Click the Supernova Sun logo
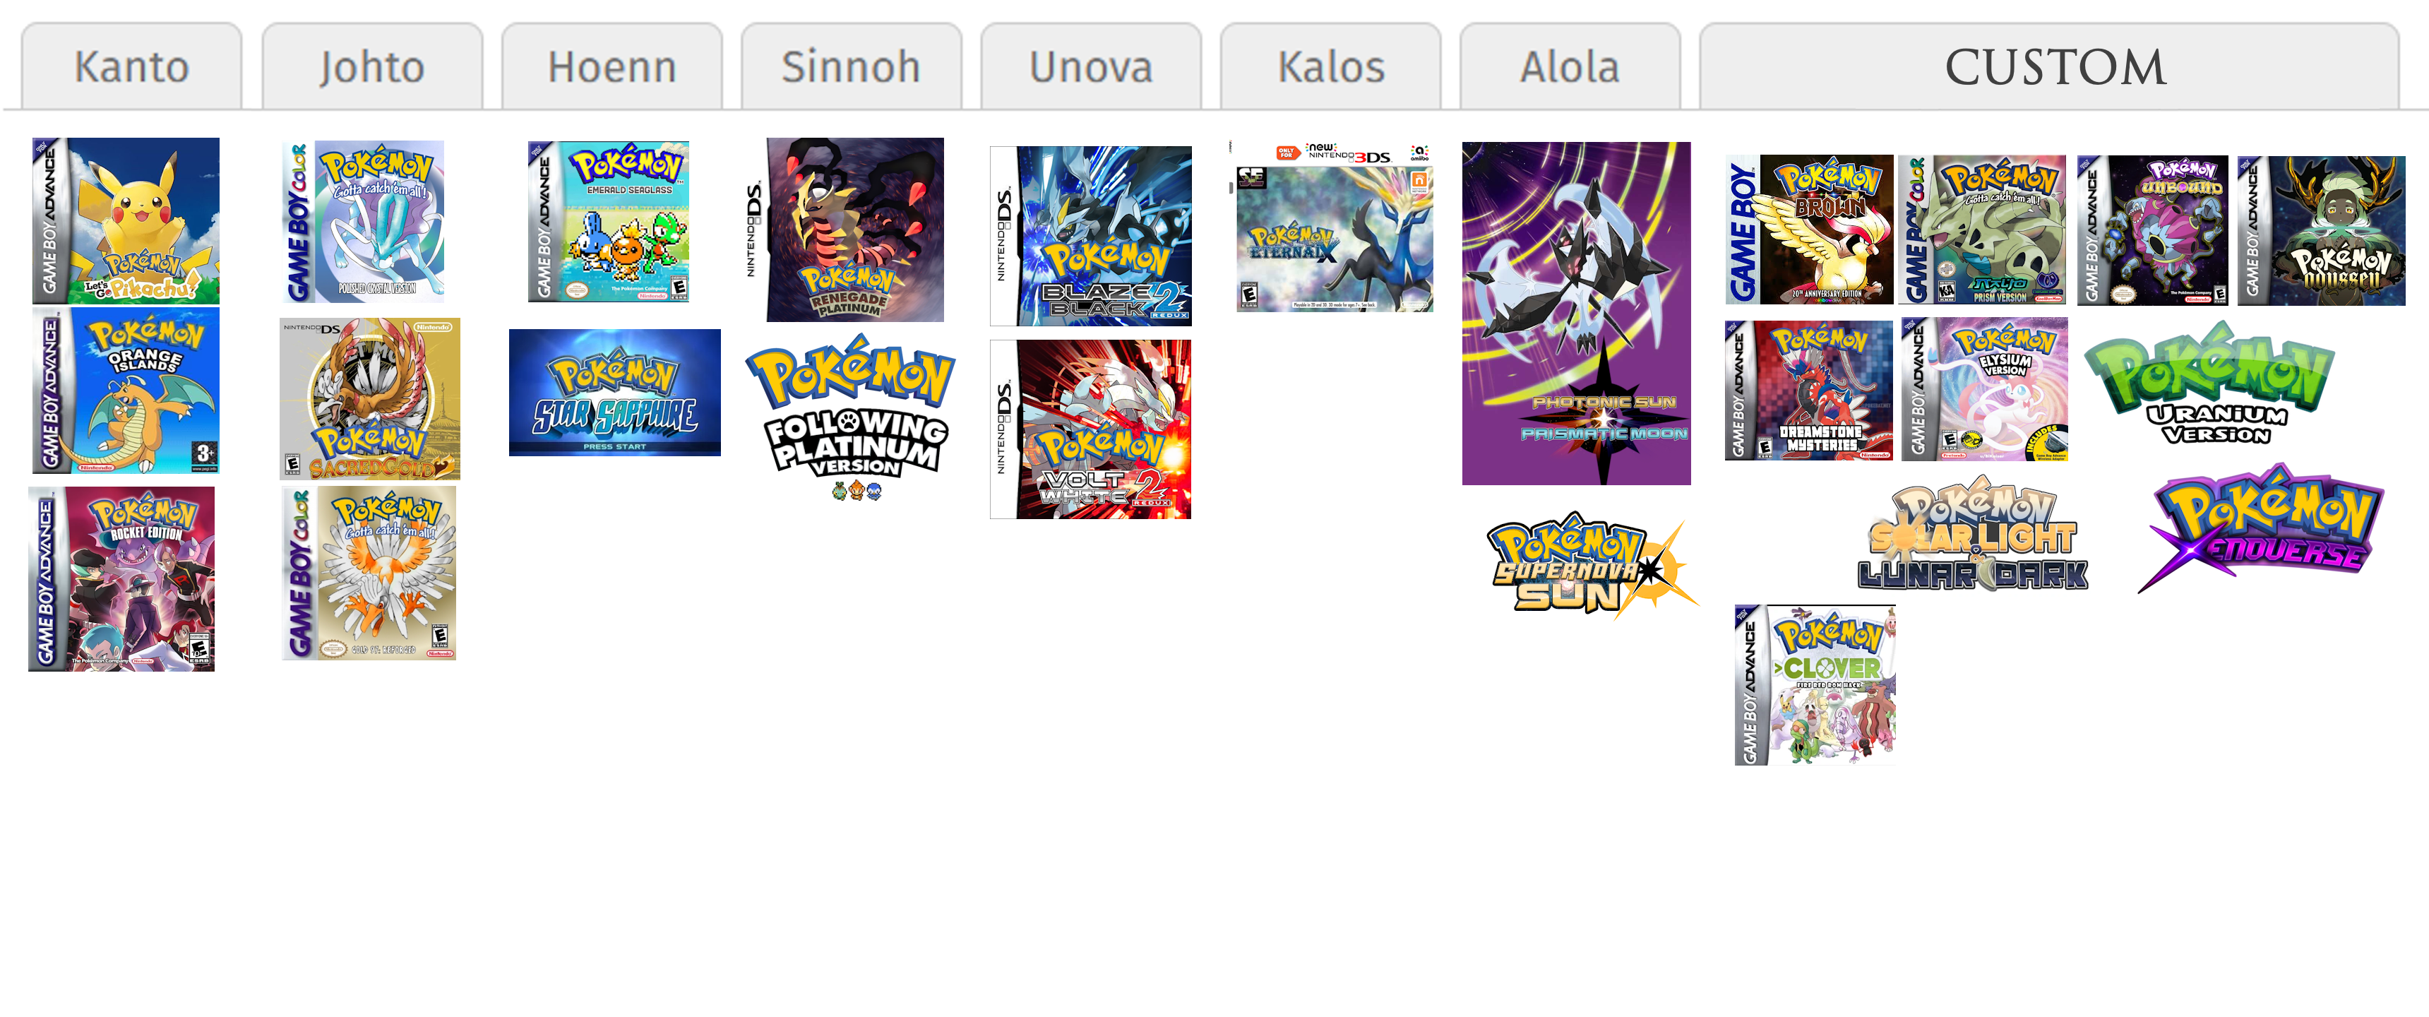2429x1017 pixels. click(x=1594, y=564)
